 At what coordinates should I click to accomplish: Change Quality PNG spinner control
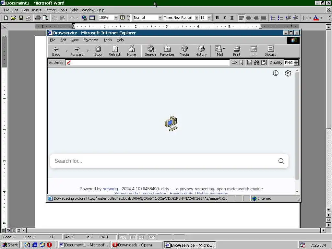tap(296, 63)
